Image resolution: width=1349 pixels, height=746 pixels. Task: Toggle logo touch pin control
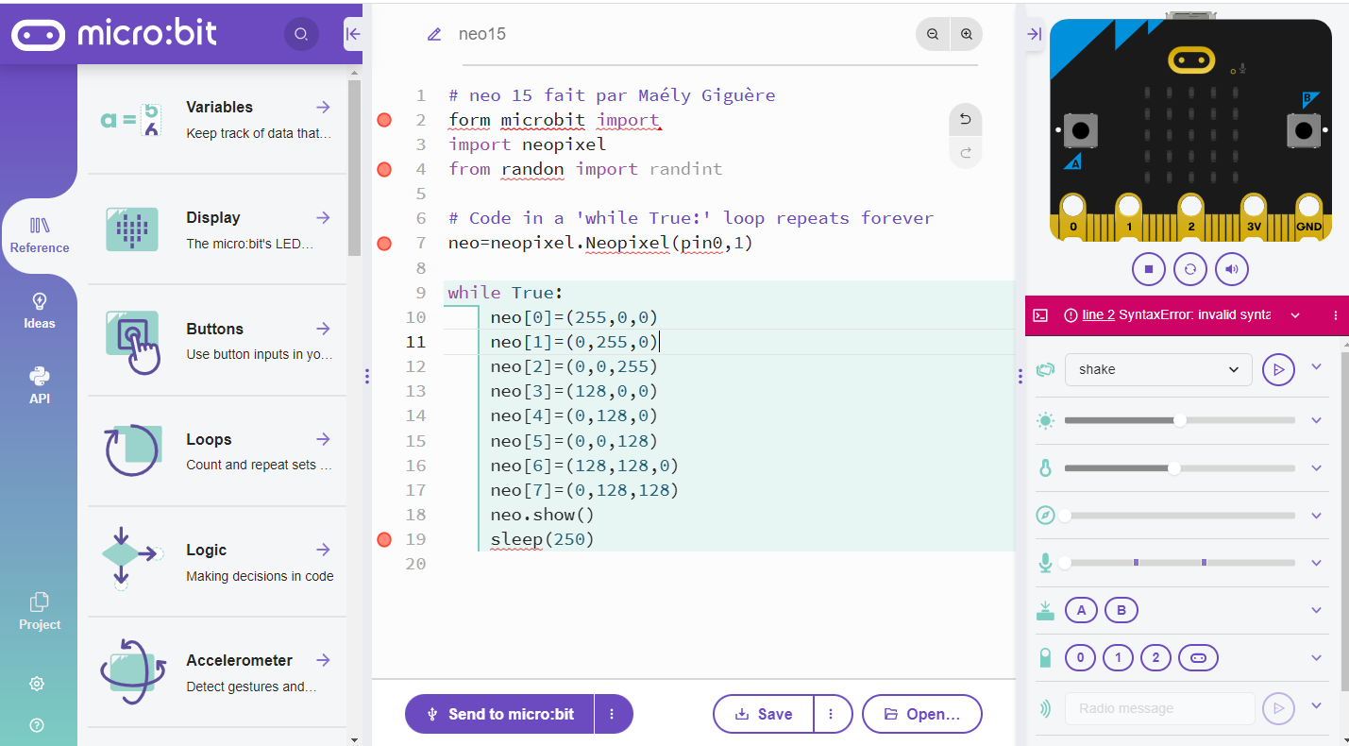point(1198,658)
